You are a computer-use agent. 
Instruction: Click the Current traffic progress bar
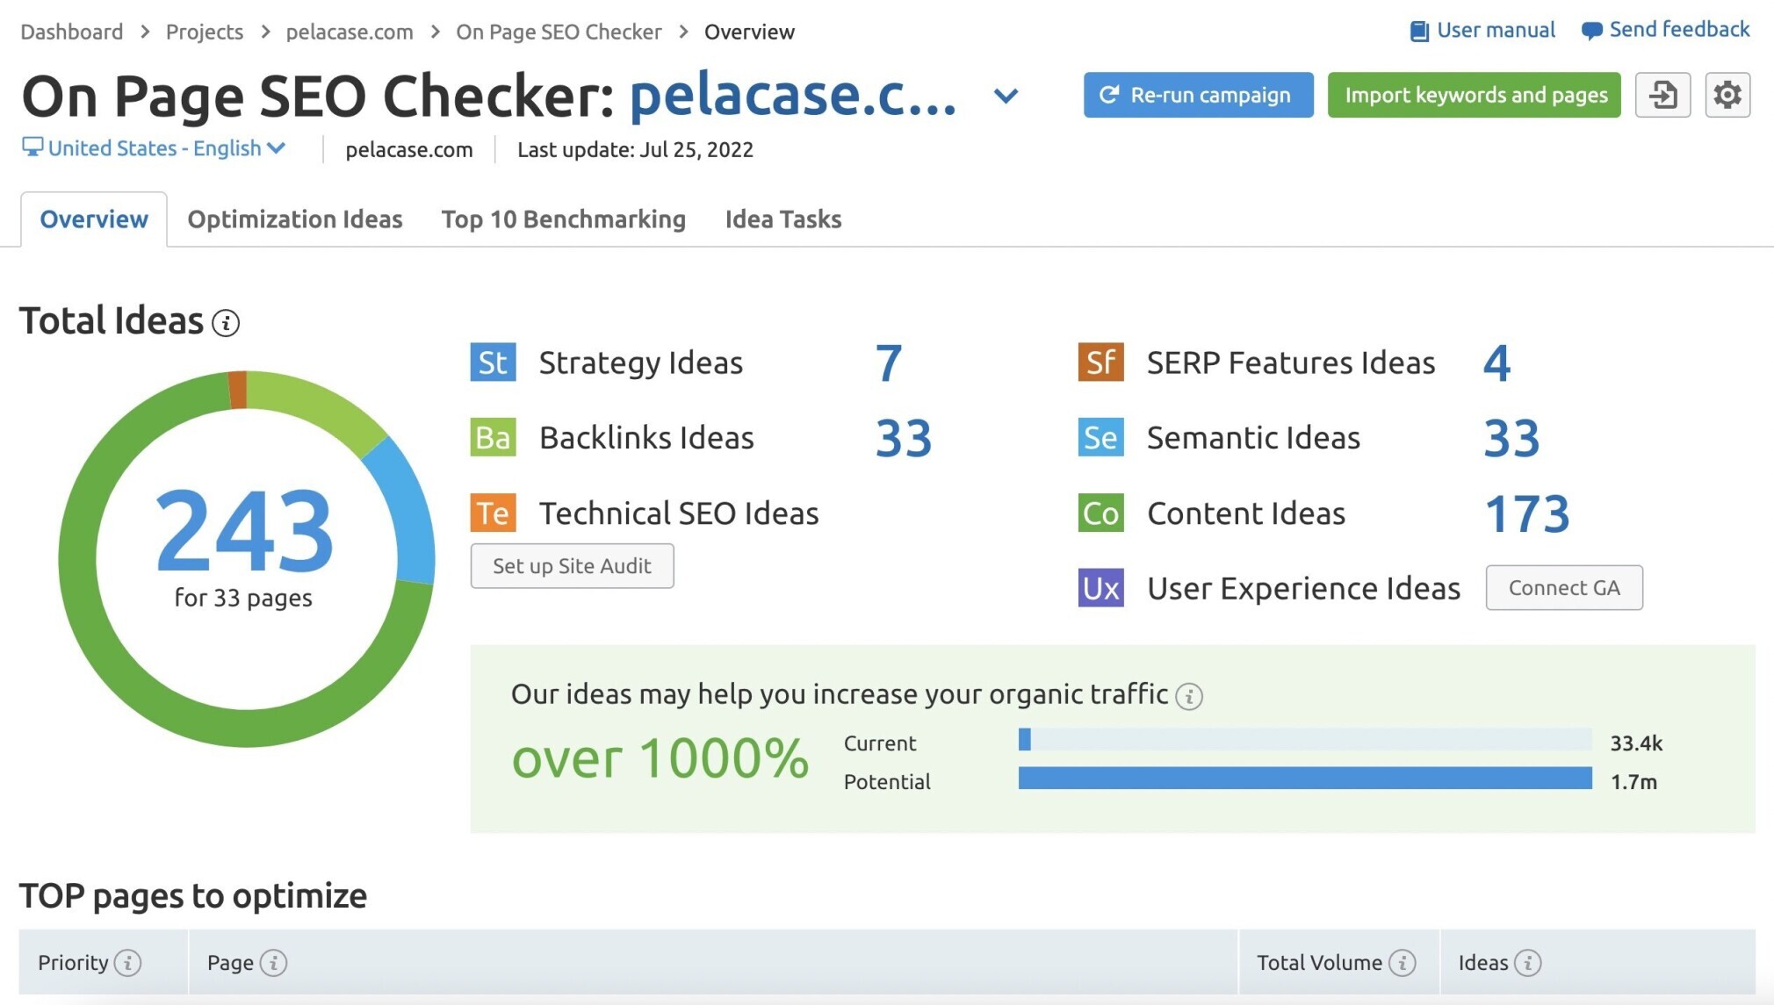point(1305,740)
